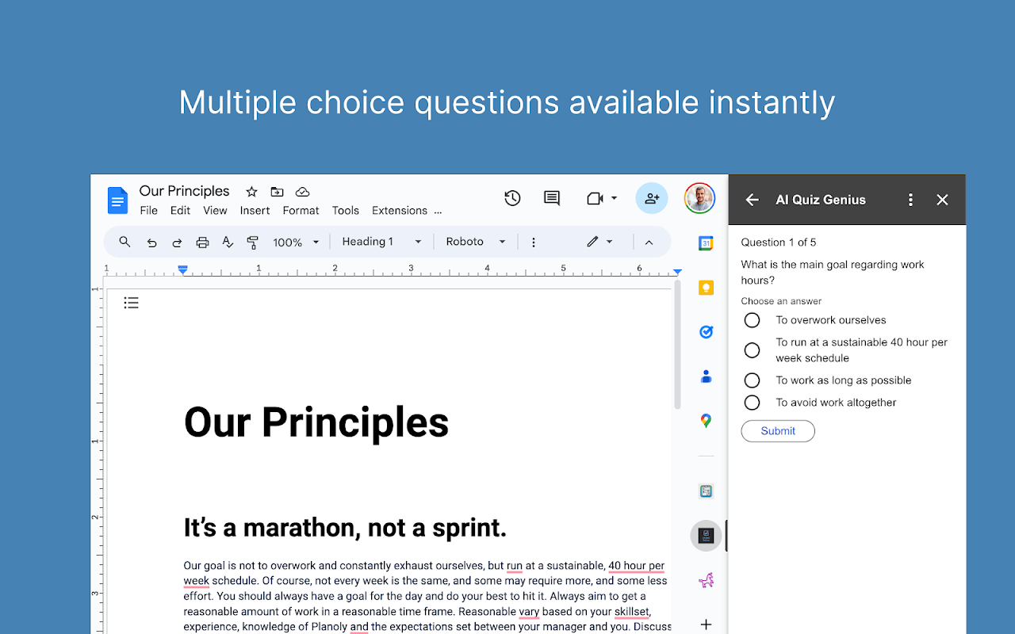The height and width of the screenshot is (634, 1015).
Task: Click the move to folder icon
Action: click(277, 192)
